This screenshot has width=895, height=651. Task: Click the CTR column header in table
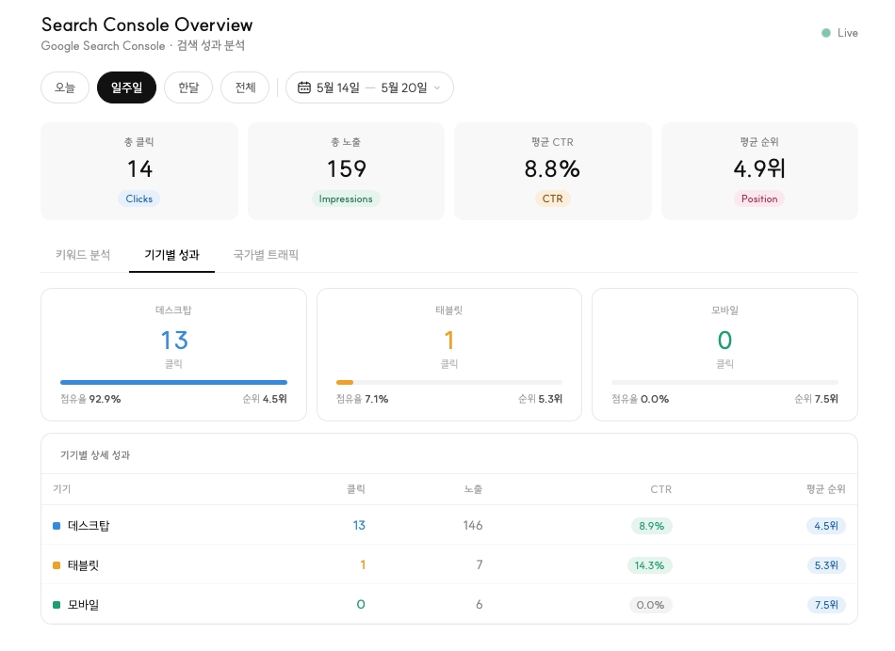tap(661, 489)
